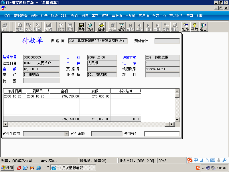
Task: Click the table's scroll down arrow
Action: (x=177, y=120)
